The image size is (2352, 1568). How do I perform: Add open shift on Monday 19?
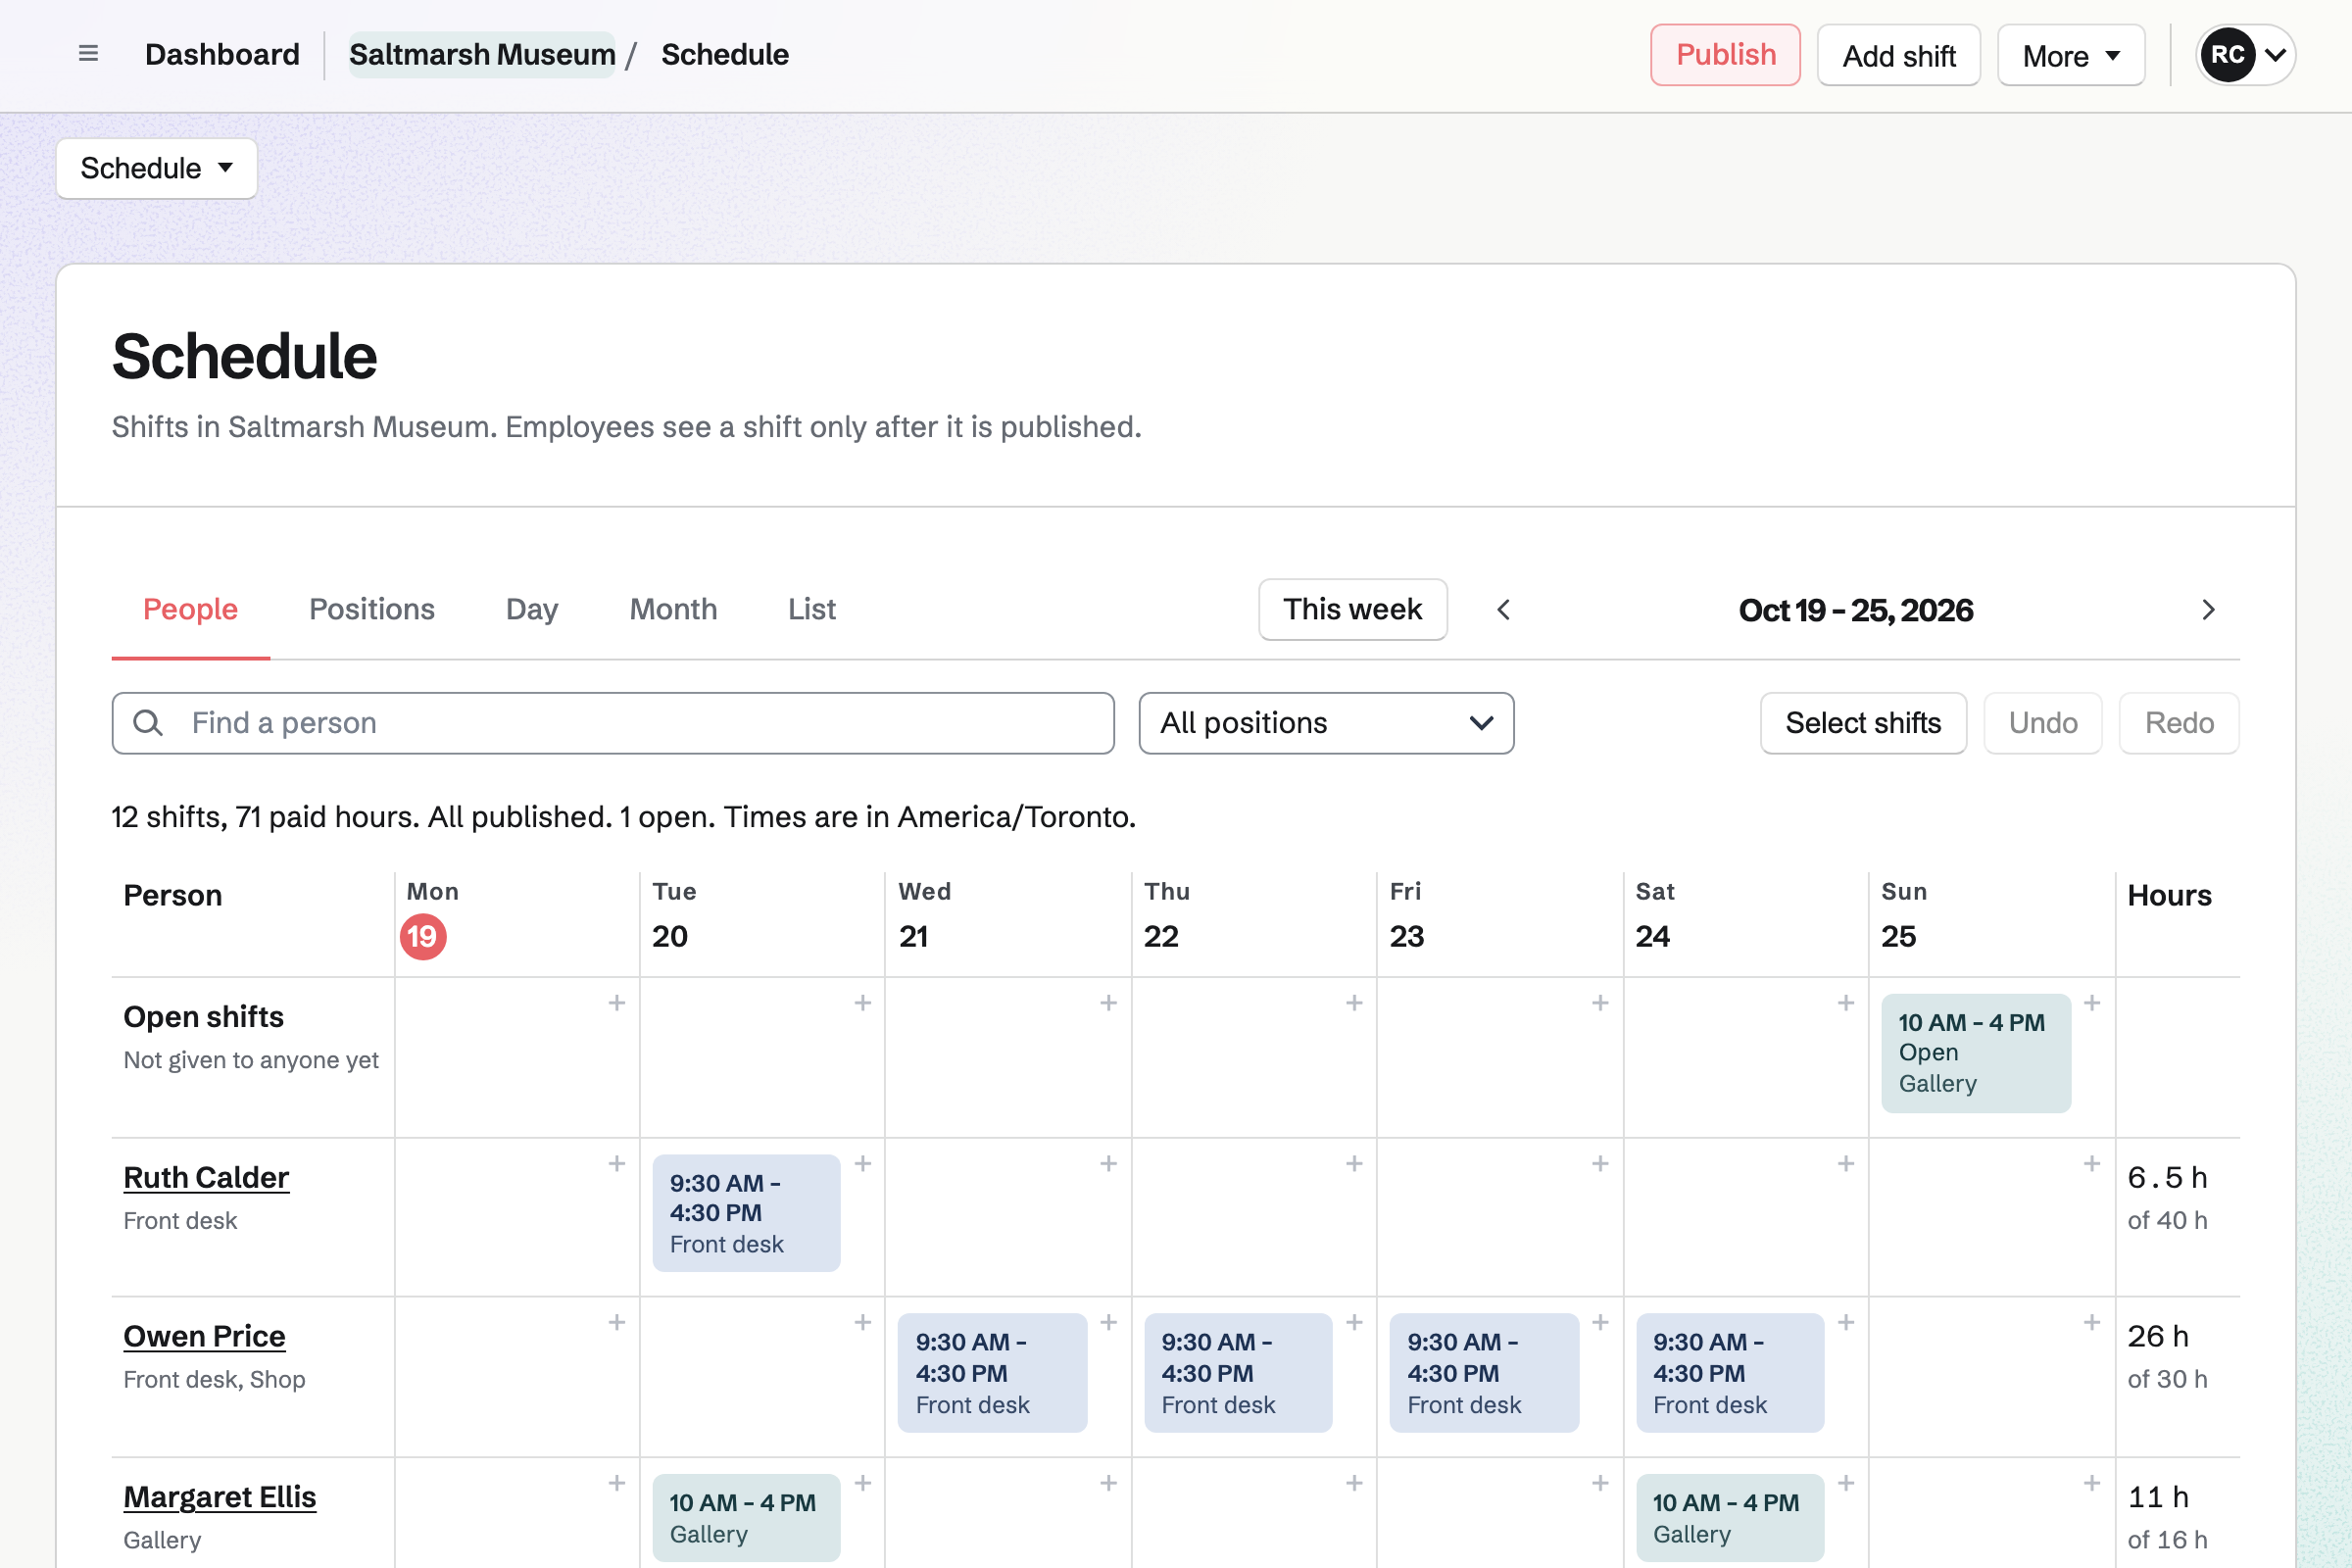tap(617, 1003)
